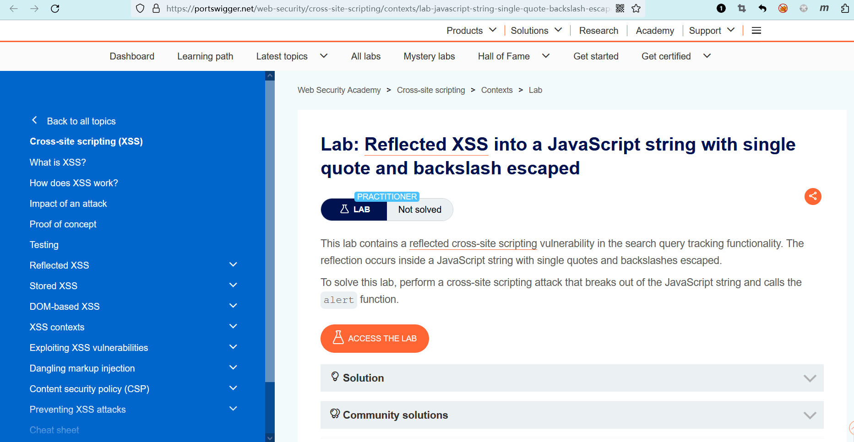This screenshot has width=854, height=442.
Task: Click the orange share icon
Action: pyautogui.click(x=813, y=197)
